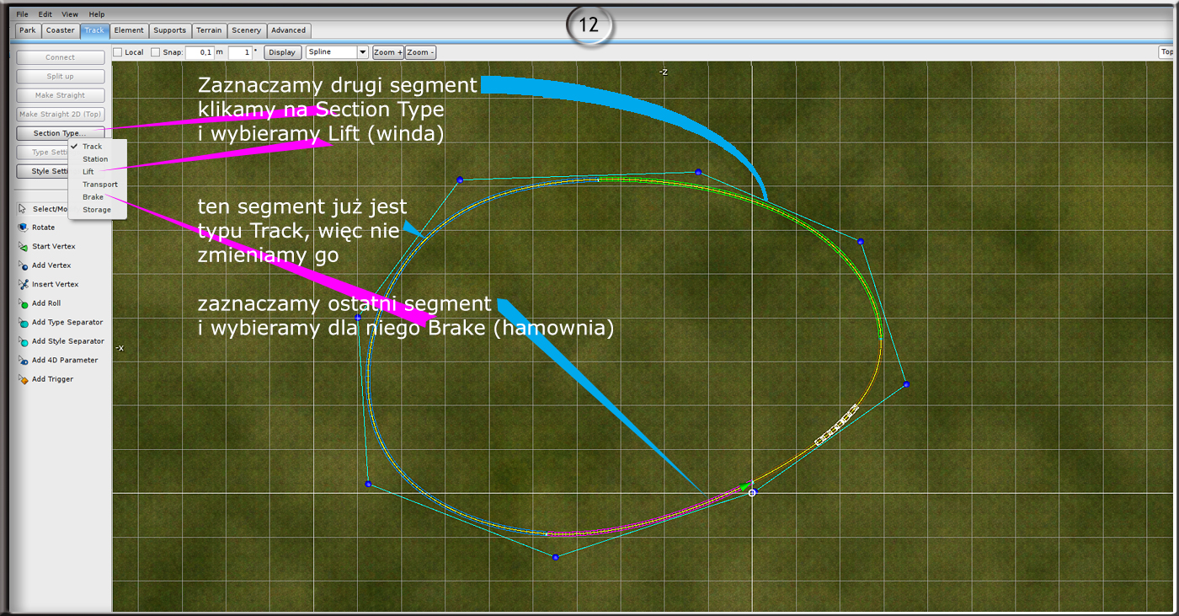Click the Display button
The height and width of the screenshot is (616, 1179).
point(282,52)
